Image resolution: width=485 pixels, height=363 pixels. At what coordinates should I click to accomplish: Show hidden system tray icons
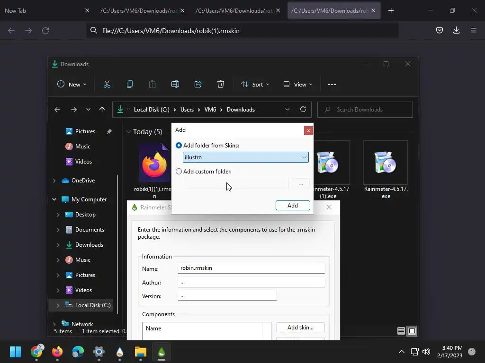[402, 352]
